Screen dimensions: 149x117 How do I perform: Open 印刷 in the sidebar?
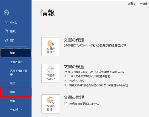click(16, 92)
